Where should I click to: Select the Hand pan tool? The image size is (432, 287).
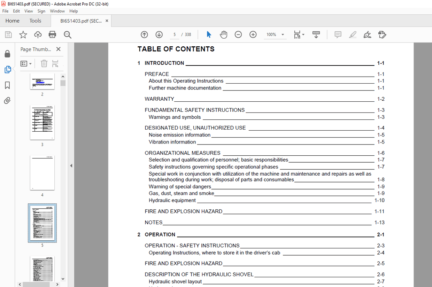tap(223, 34)
